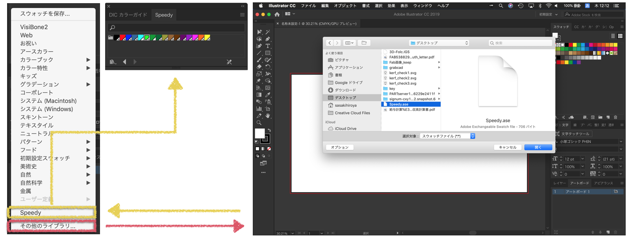
Task: Expand カラーブック submenu arrow
Action: coord(88,60)
